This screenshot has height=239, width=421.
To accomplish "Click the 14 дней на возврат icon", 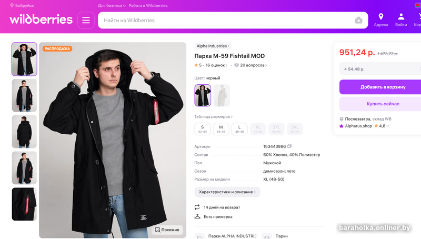I will pos(197,207).
